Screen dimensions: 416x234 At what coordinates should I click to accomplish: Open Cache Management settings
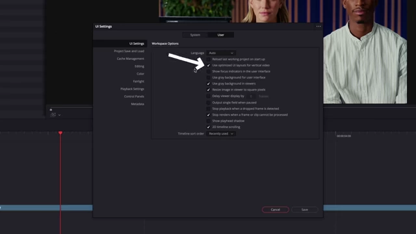tap(130, 58)
